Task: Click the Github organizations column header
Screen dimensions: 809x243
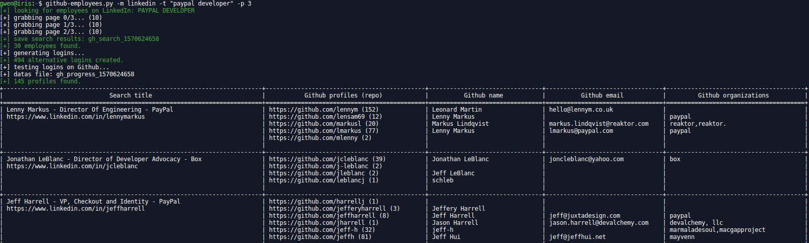Action: tap(733, 95)
